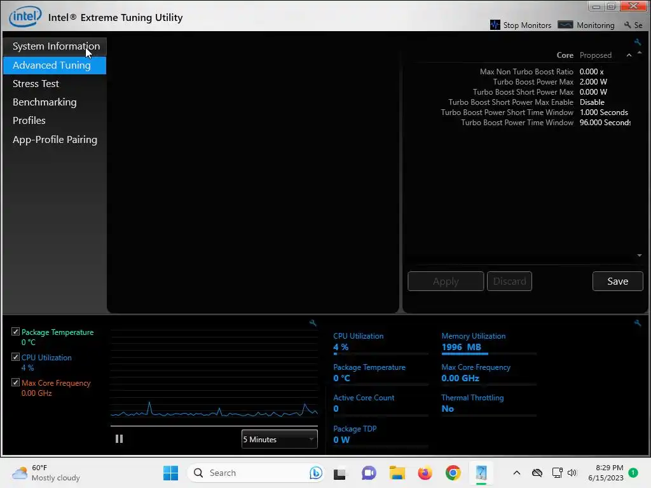
Task: Save the proposed tuning settings
Action: (x=618, y=281)
